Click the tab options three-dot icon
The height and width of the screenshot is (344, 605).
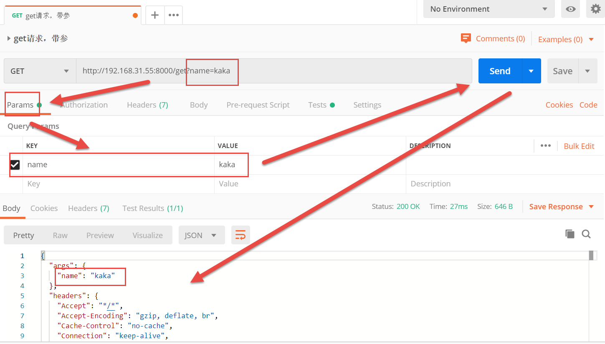click(x=173, y=15)
